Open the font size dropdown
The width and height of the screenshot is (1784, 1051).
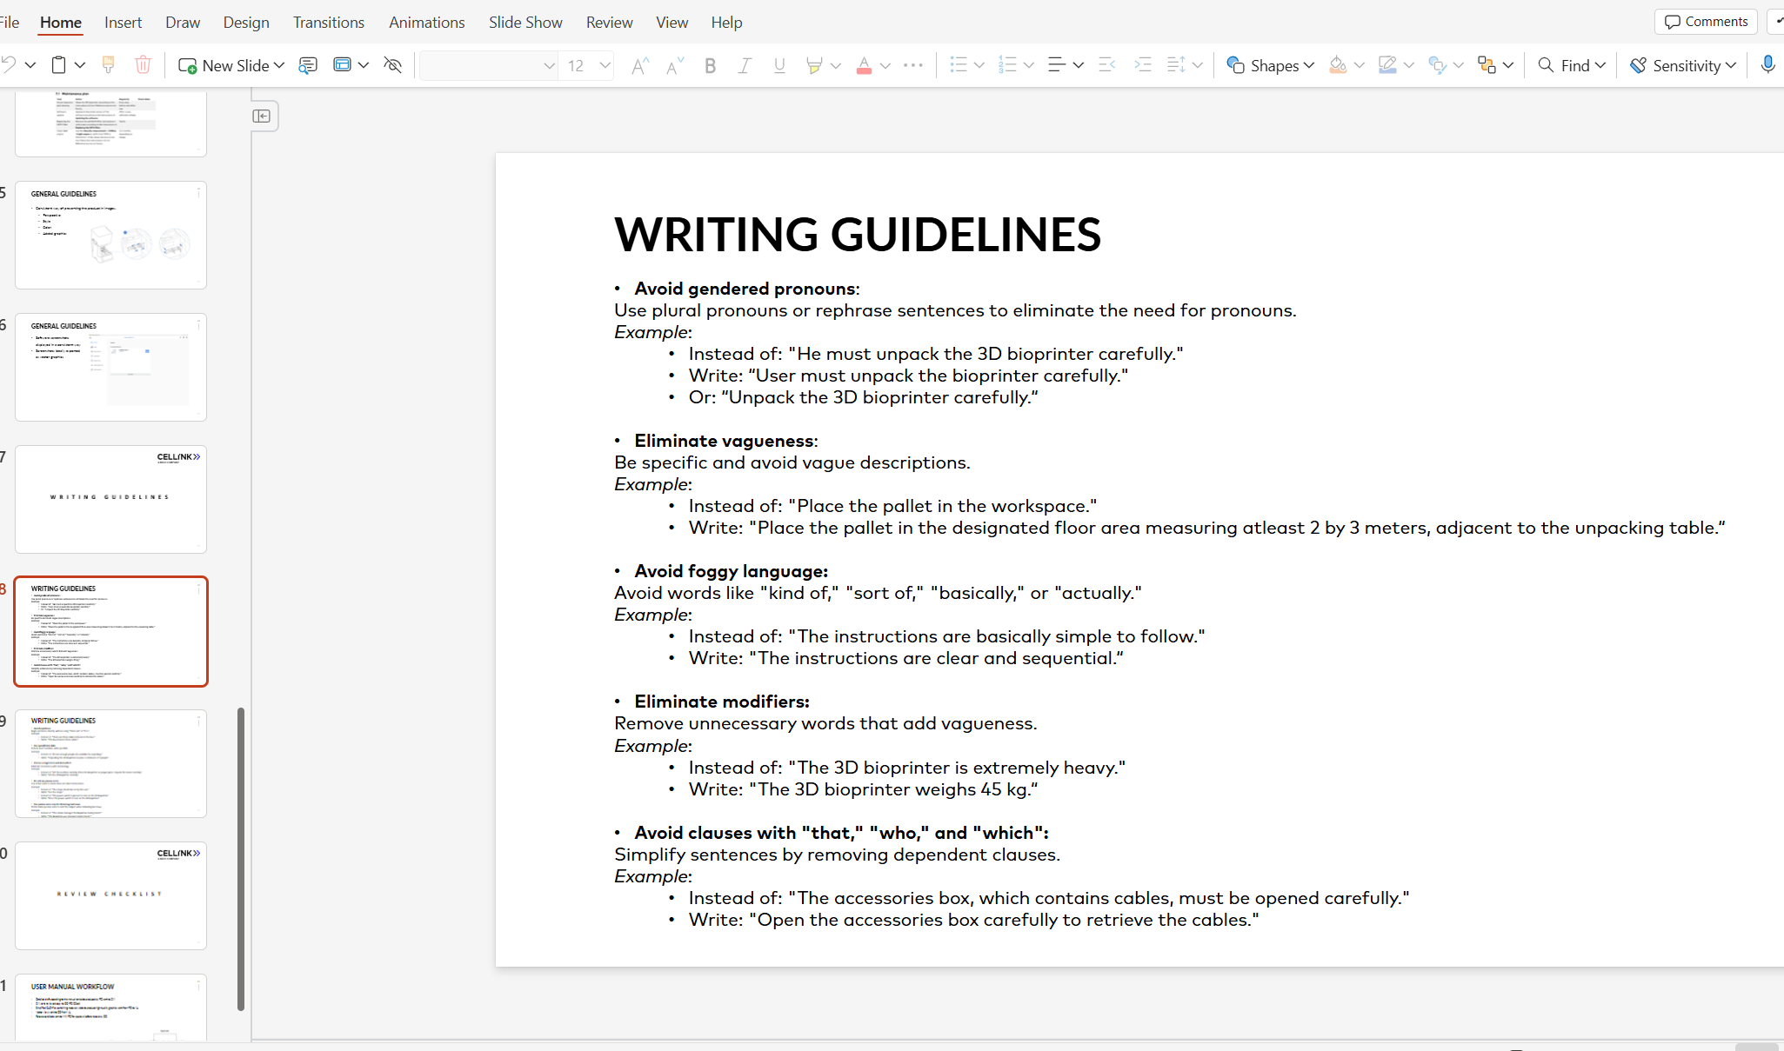pos(605,65)
